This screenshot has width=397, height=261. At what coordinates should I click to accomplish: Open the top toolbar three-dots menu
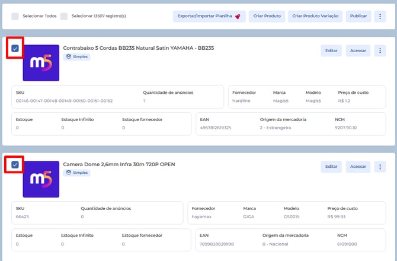pos(381,17)
